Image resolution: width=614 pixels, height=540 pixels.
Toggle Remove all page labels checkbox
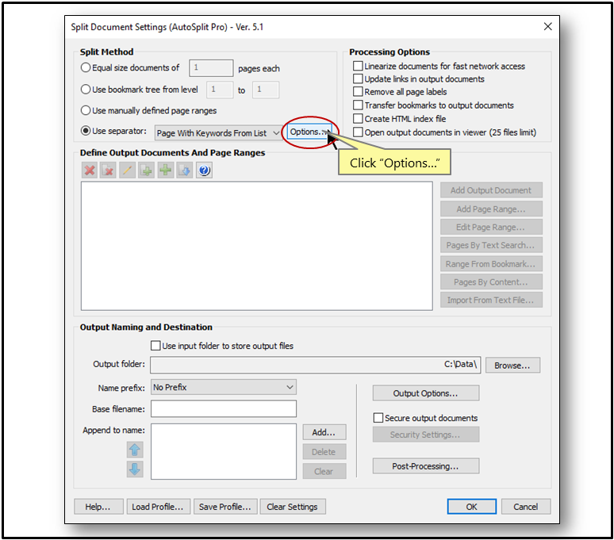click(x=358, y=91)
